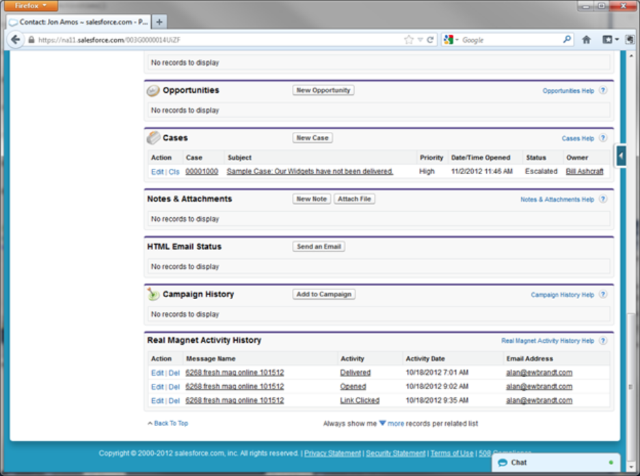Image resolution: width=640 pixels, height=476 pixels.
Task: Click the Campaign History section icon
Action: pos(153,294)
